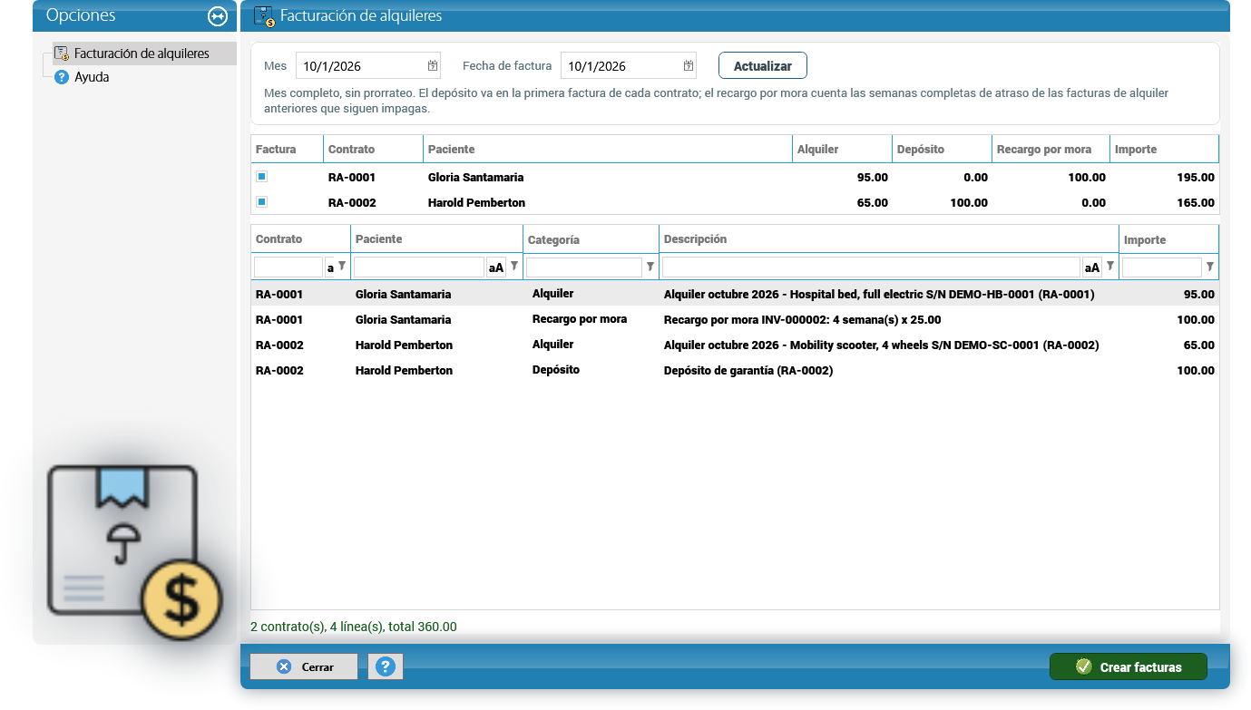Open the Ayuda item in Opciones
The height and width of the screenshot is (710, 1251).
[92, 77]
